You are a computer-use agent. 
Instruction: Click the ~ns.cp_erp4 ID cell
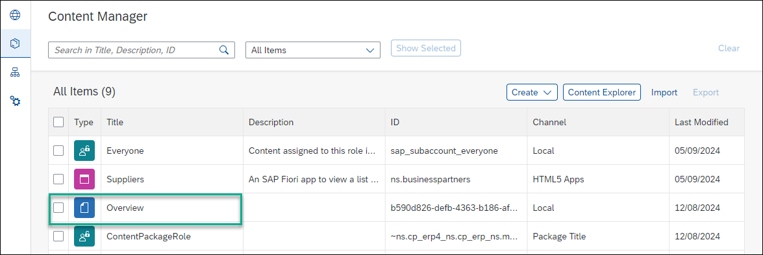click(454, 236)
